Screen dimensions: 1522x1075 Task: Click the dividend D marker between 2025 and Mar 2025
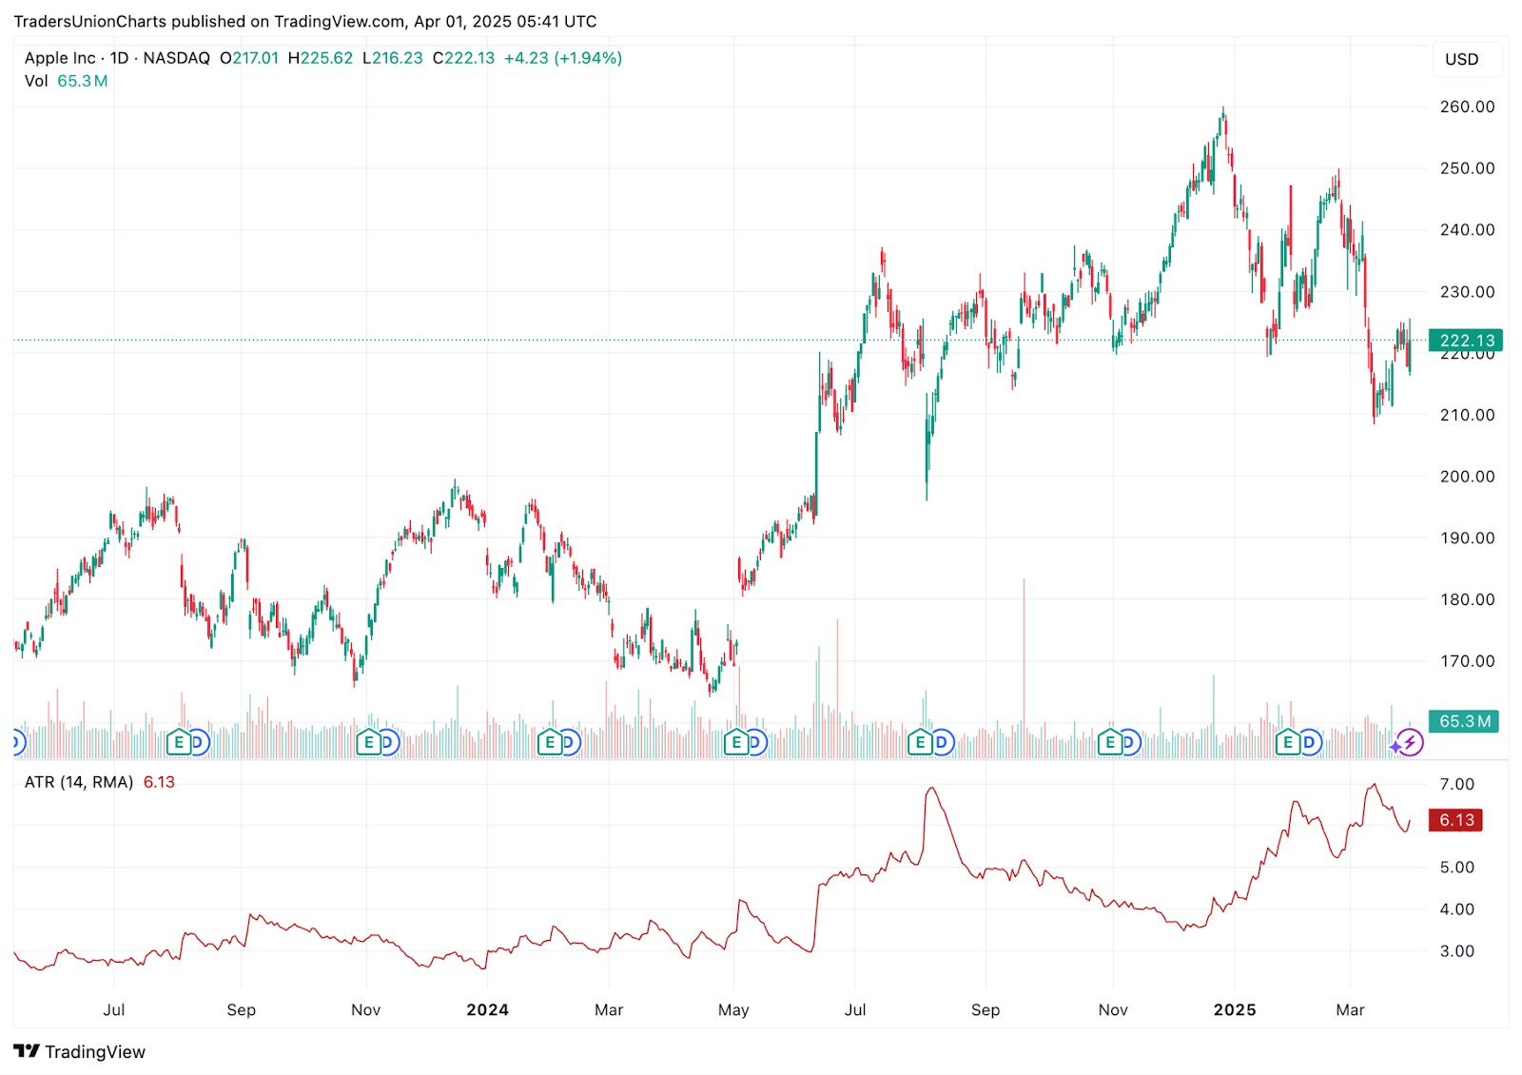[1310, 742]
